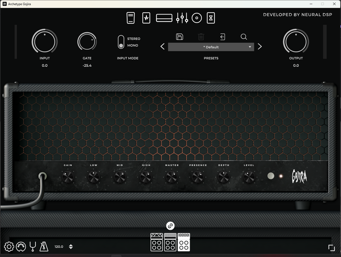The height and width of the screenshot is (257, 341).
Task: Open the settings gear
Action: pos(9,247)
